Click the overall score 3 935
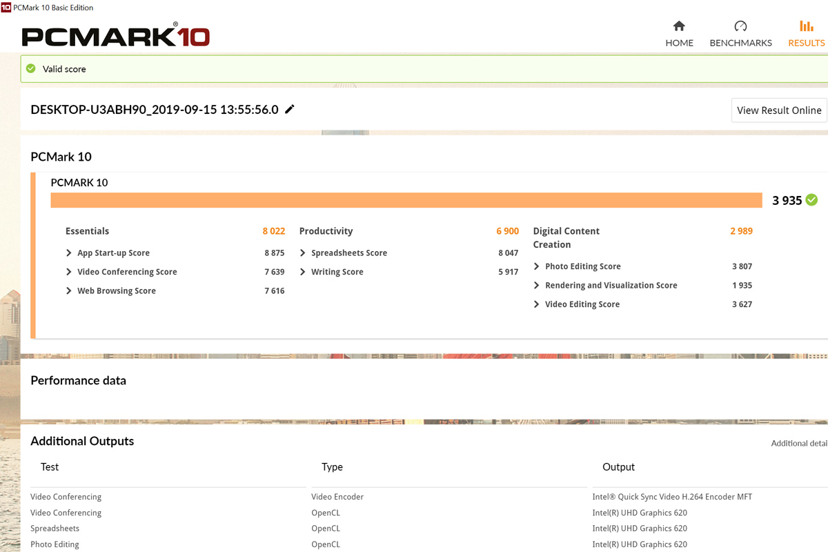The height and width of the screenshot is (552, 828). [787, 200]
